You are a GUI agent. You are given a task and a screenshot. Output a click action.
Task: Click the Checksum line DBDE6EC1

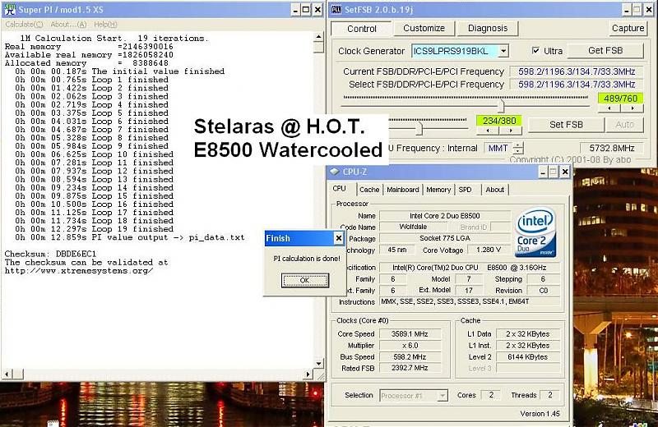click(x=50, y=254)
